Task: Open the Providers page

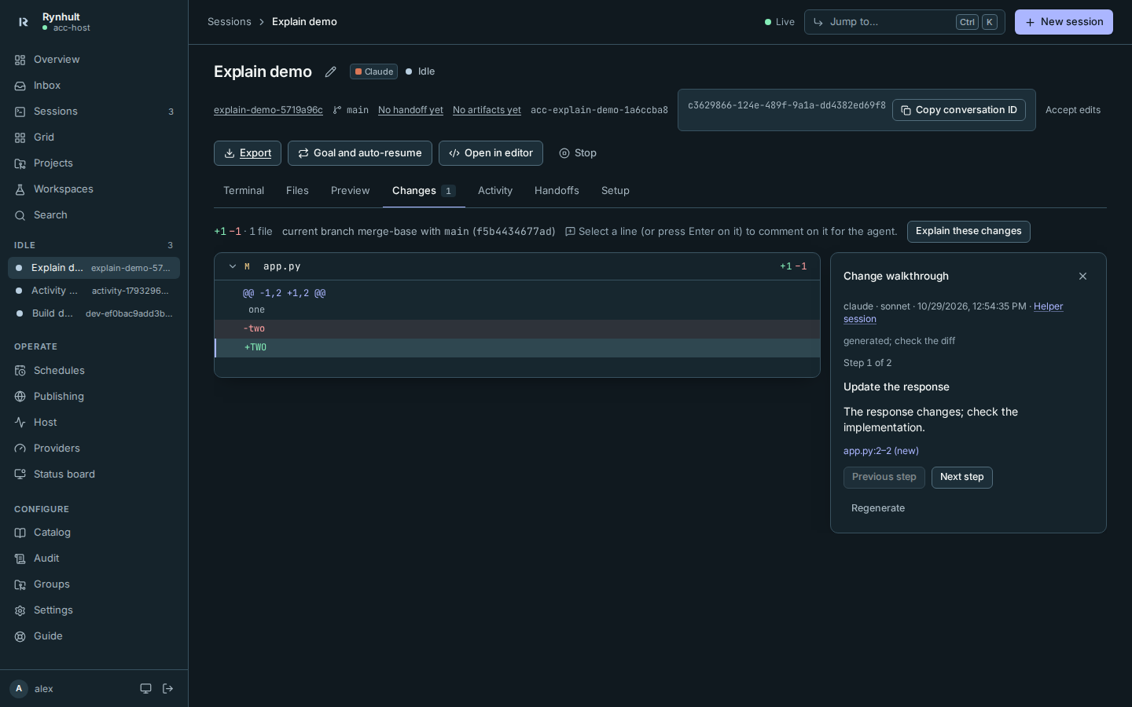Action: 94,449
